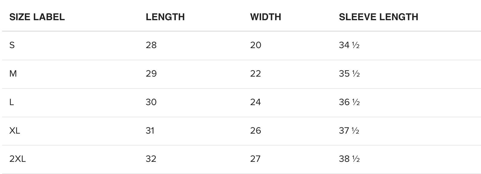Click sleeve length 38 ½ for size 2XL
The width and height of the screenshot is (481, 174).
pyautogui.click(x=349, y=159)
